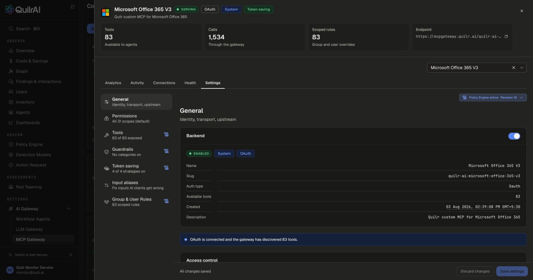Expand the server selector dropdown arrow
Image resolution: width=533 pixels, height=280 pixels.
click(x=522, y=68)
